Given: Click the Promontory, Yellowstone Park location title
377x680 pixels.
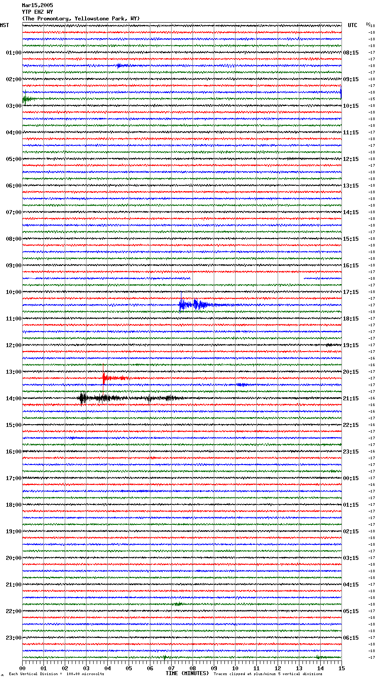Looking at the screenshot, I should pos(81,19).
